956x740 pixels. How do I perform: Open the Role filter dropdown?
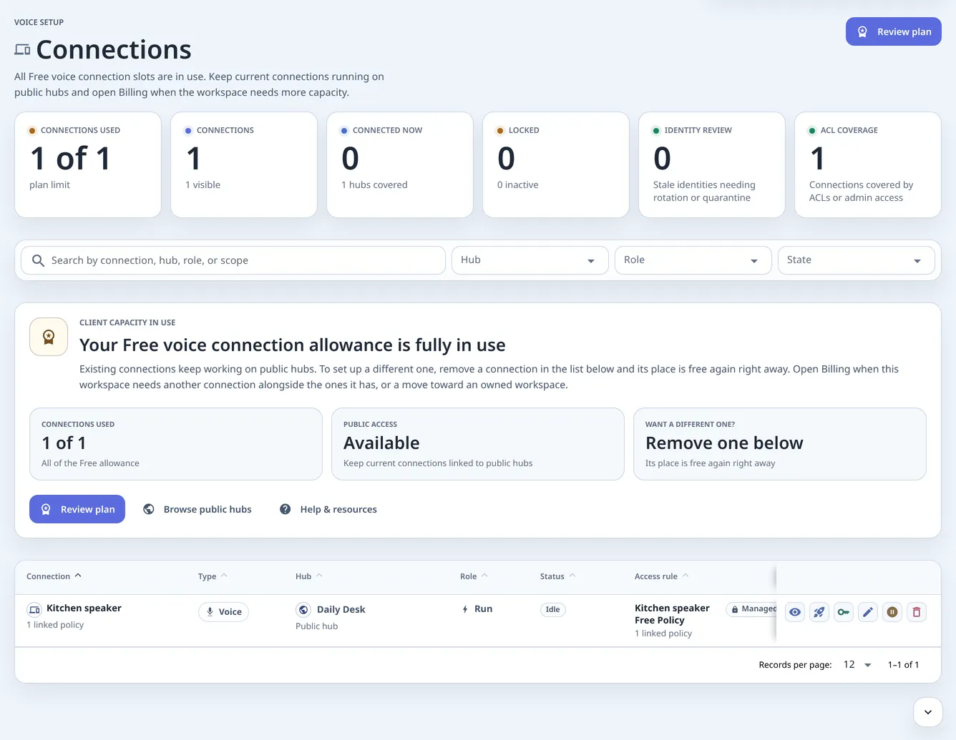pyautogui.click(x=693, y=260)
